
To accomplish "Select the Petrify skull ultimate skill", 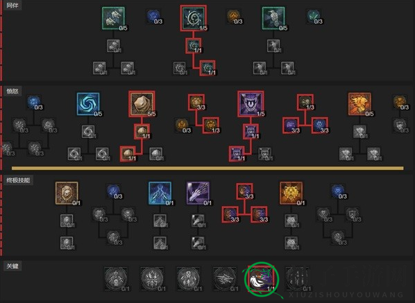I will click(67, 193).
